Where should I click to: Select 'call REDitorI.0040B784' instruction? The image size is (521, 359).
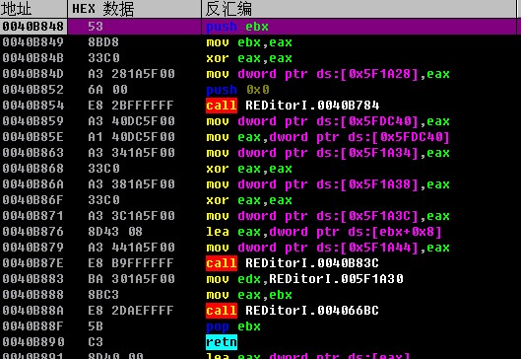click(293, 106)
